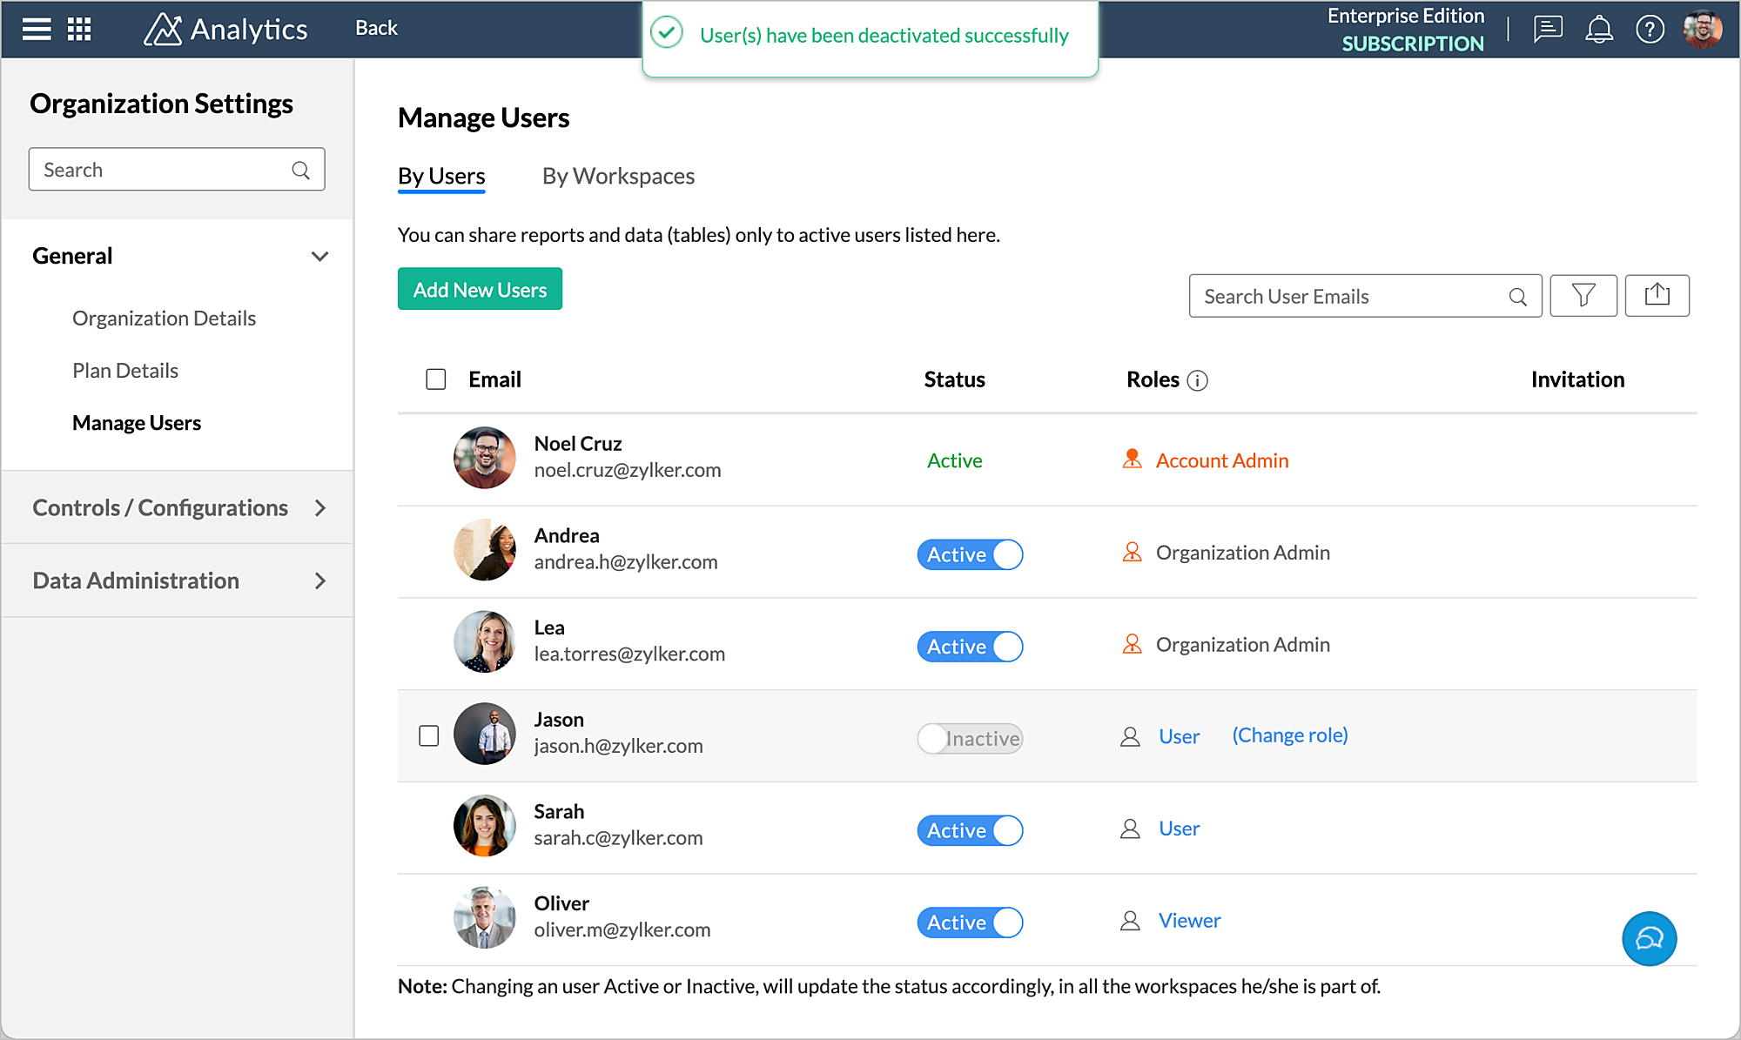Click Change role link for Jason
Viewport: 1741px width, 1040px height.
1289,735
